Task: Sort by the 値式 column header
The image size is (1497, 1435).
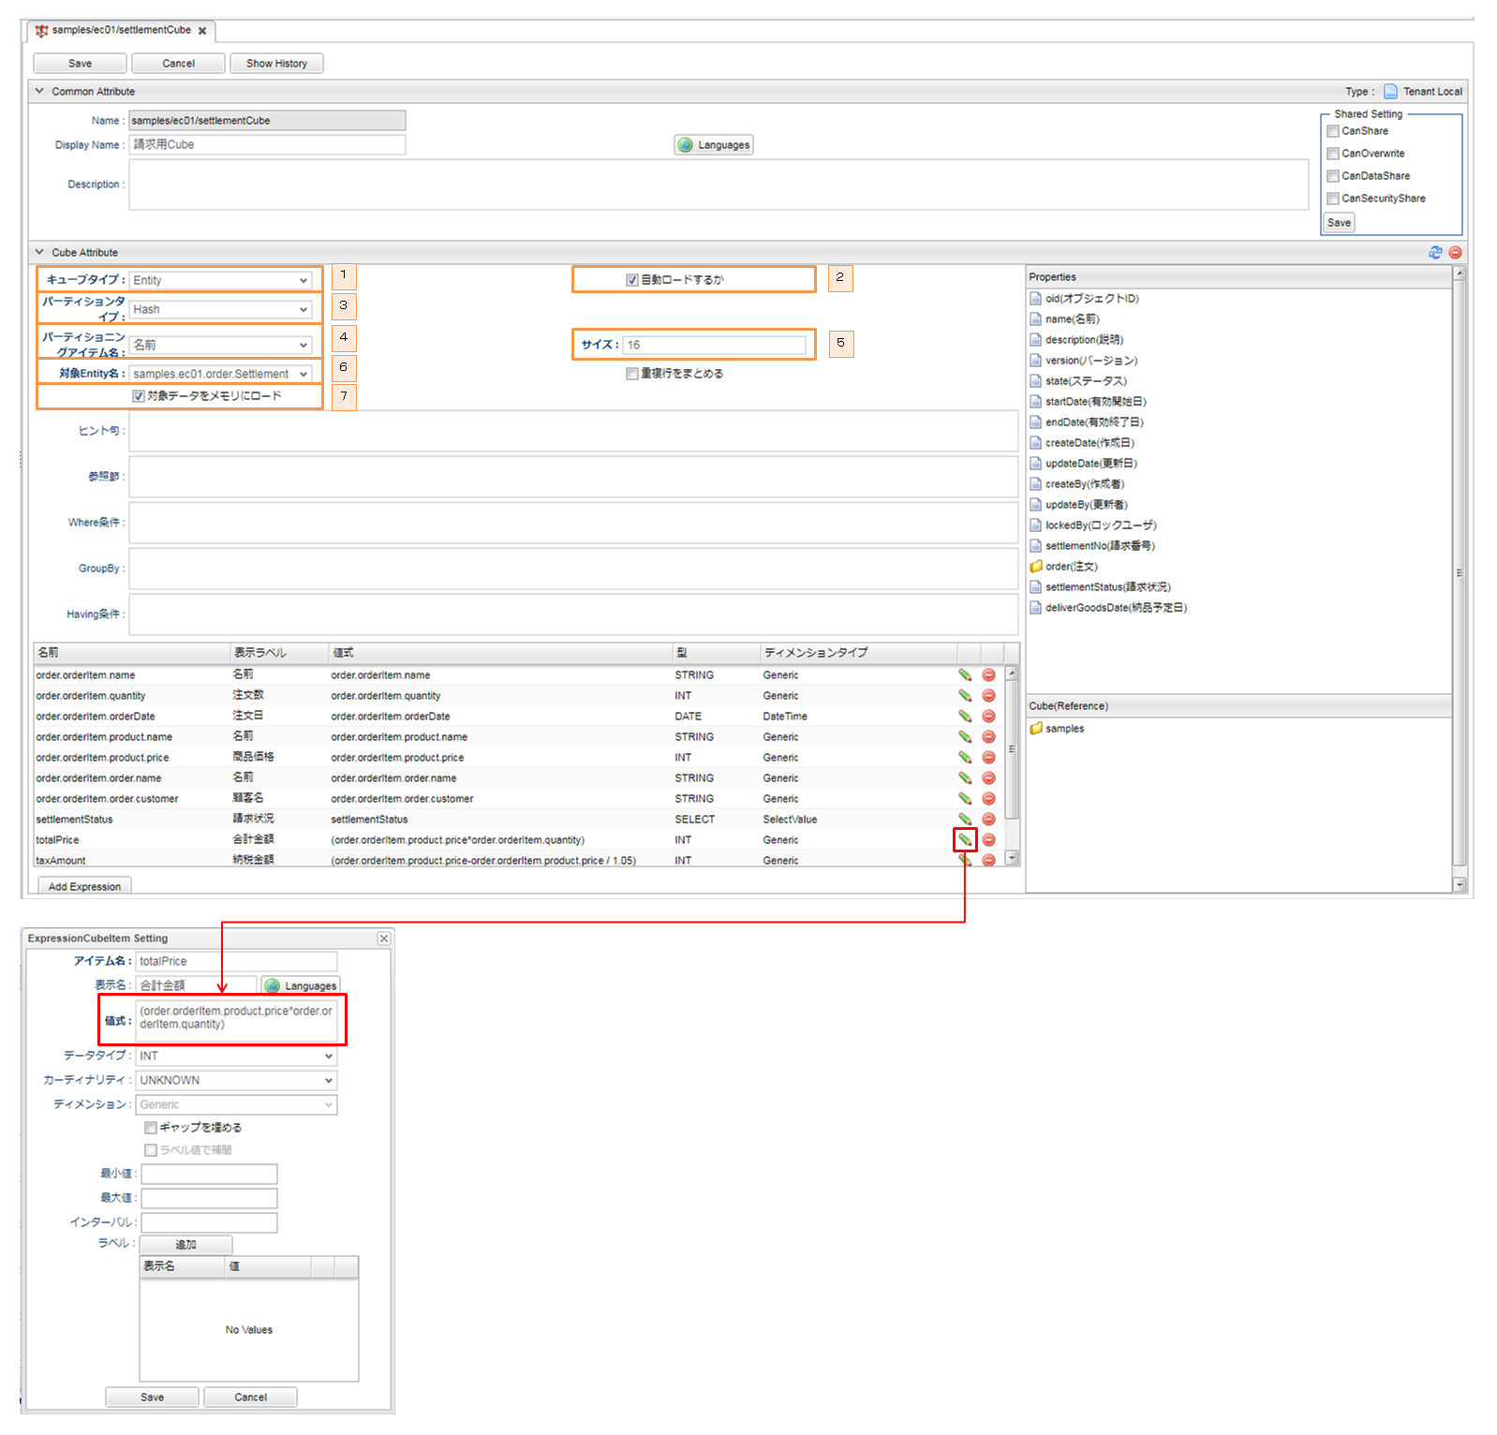Action: coord(500,652)
